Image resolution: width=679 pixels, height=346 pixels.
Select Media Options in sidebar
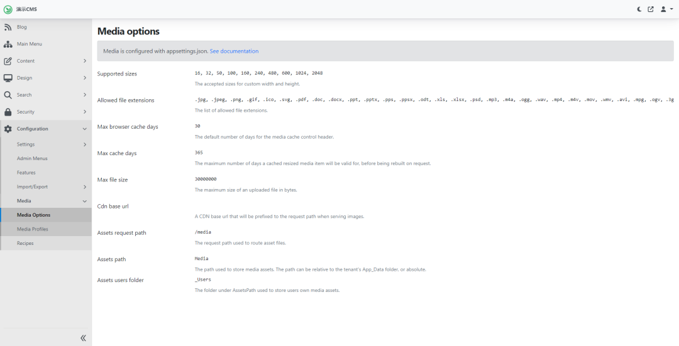(46, 215)
